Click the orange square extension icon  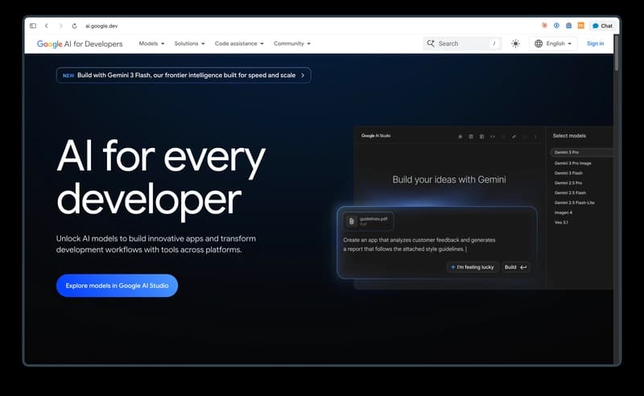click(580, 26)
